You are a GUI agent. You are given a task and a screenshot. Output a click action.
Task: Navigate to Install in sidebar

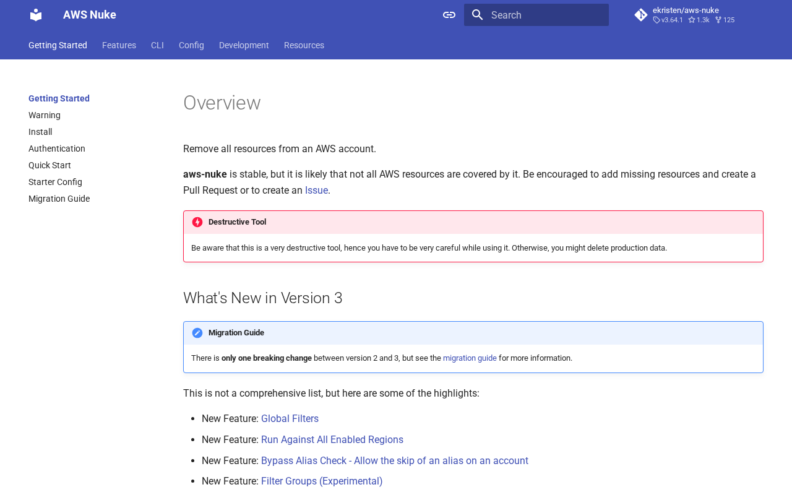tap(40, 132)
